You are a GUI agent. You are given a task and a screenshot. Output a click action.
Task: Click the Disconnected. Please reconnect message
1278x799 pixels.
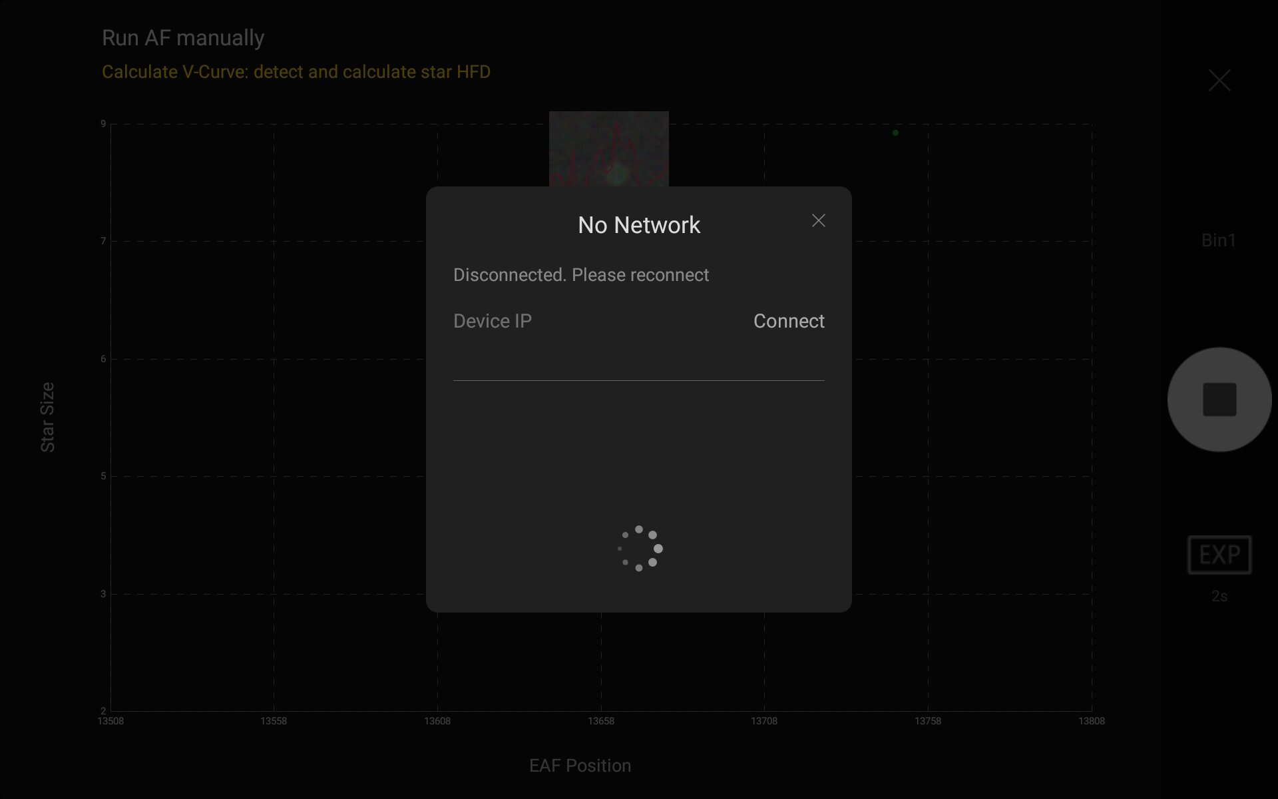tap(580, 275)
